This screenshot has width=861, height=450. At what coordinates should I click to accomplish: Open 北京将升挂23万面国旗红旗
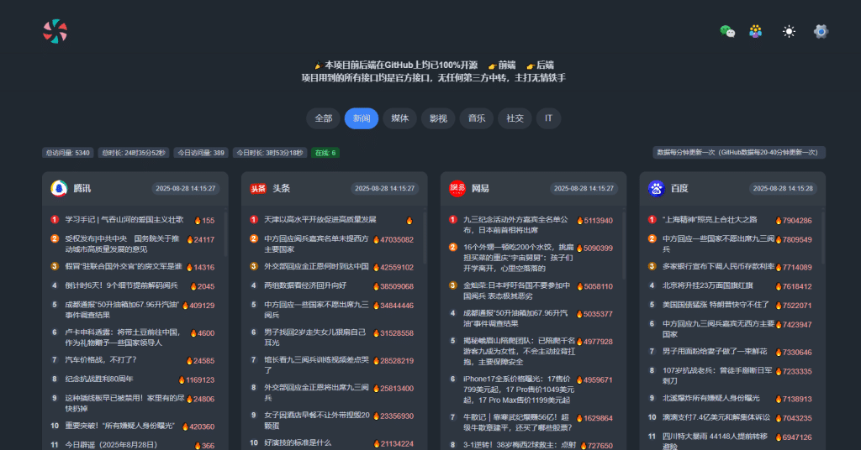[x=707, y=285]
